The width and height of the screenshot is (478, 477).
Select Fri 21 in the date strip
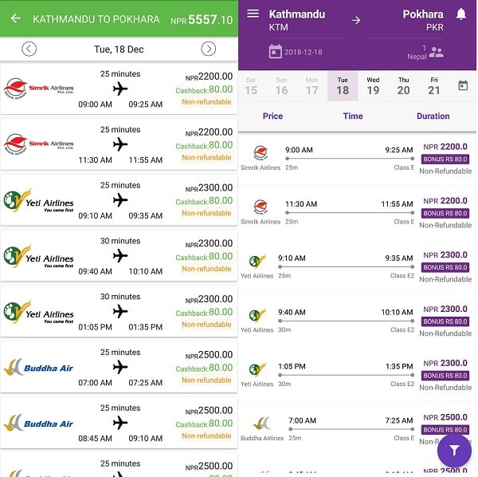coord(434,86)
